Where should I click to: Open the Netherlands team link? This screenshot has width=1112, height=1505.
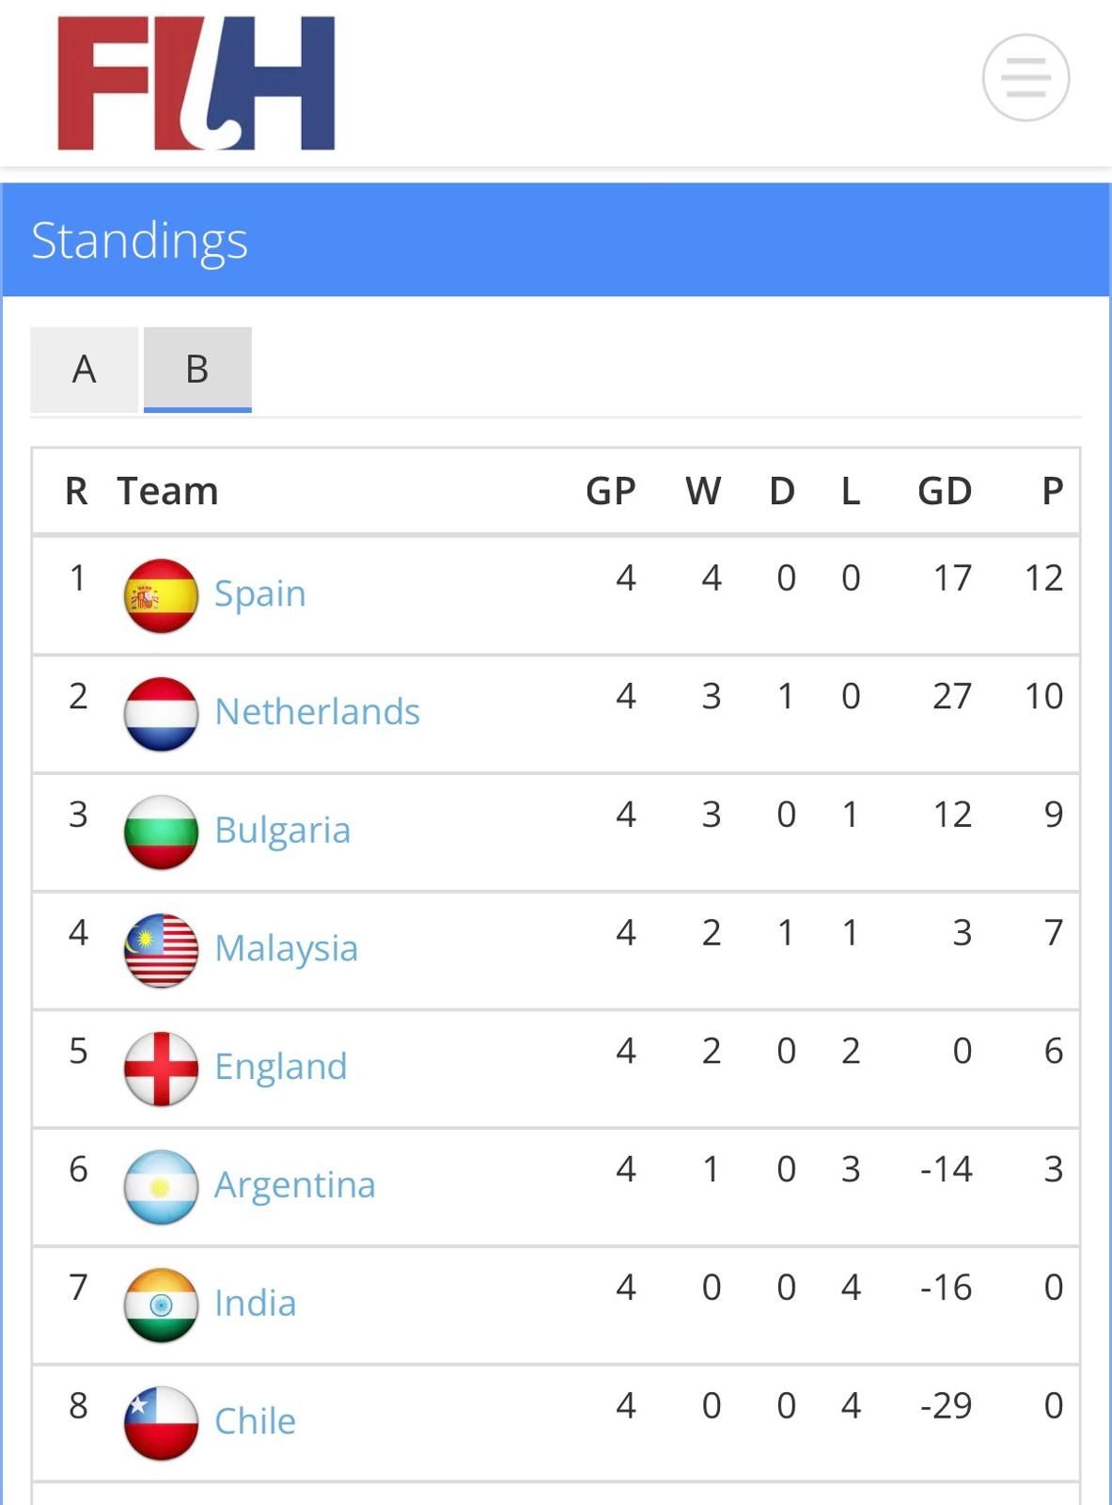(x=318, y=712)
